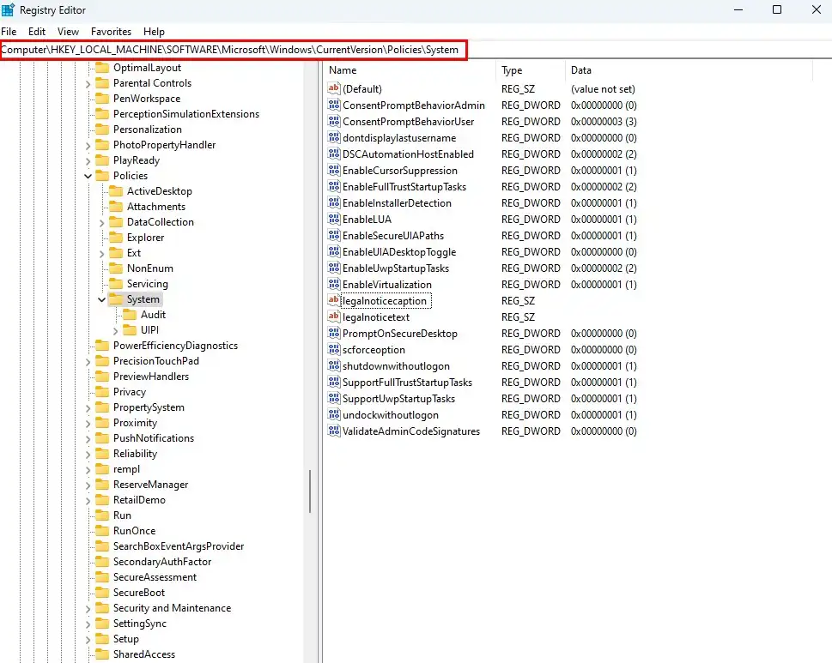Click the Explorer folder icon
Screen dimensions: 832x663
116,238
